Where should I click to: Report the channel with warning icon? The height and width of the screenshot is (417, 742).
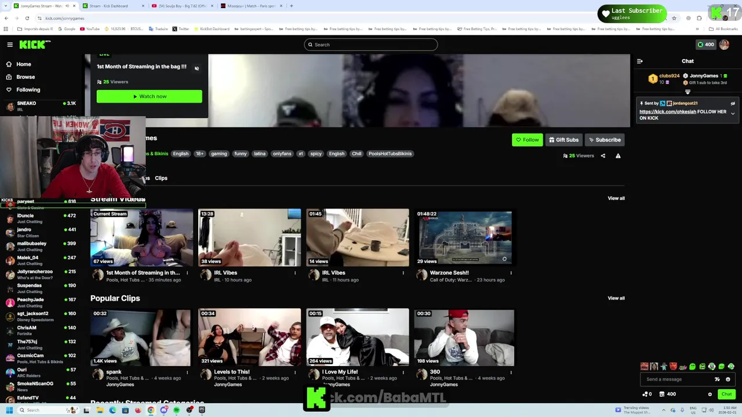coord(618,156)
